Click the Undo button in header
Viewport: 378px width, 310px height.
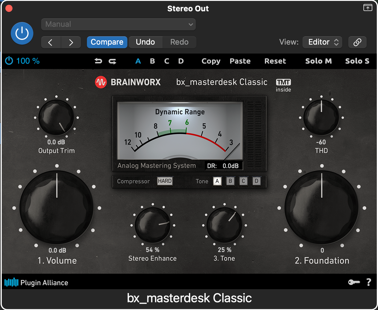145,42
